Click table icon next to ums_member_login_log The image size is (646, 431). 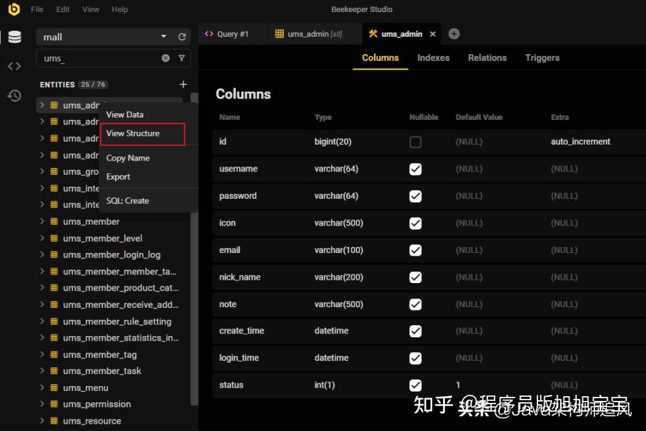(x=54, y=254)
